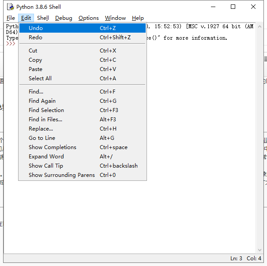Viewport: 267px width, 266px height.
Task: Click the vertical scrollbar track
Action: [259, 138]
